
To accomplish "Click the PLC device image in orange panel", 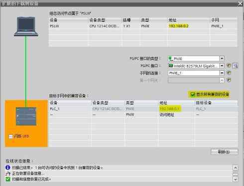I will tap(26, 116).
